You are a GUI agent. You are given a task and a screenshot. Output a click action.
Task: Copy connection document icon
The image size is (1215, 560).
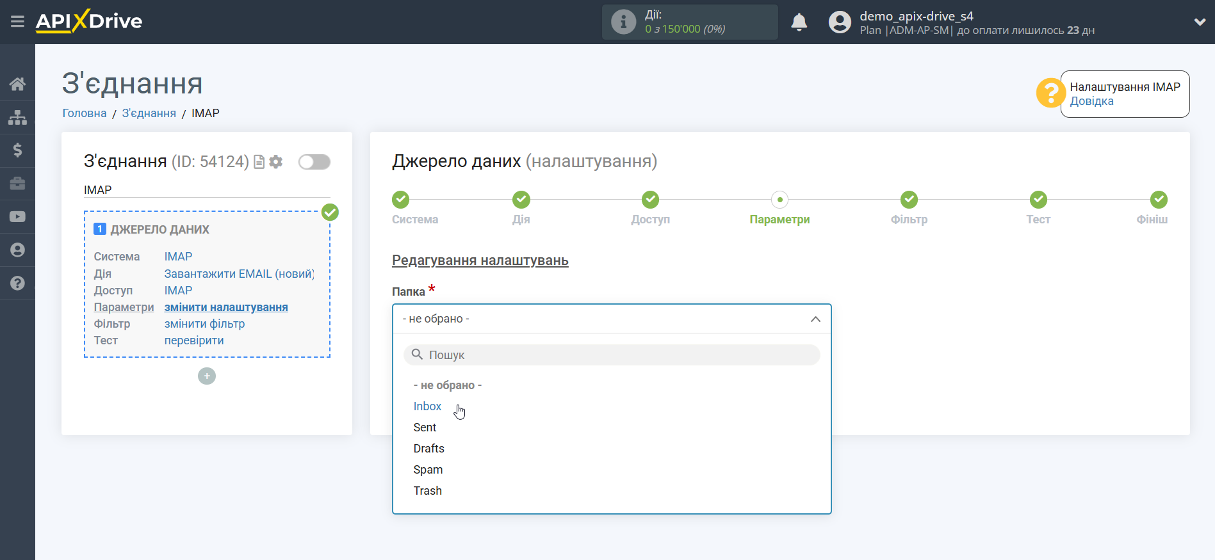point(259,162)
